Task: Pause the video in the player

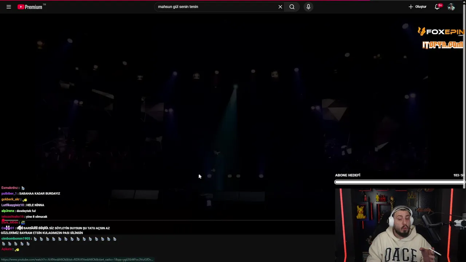Action: coord(7,228)
